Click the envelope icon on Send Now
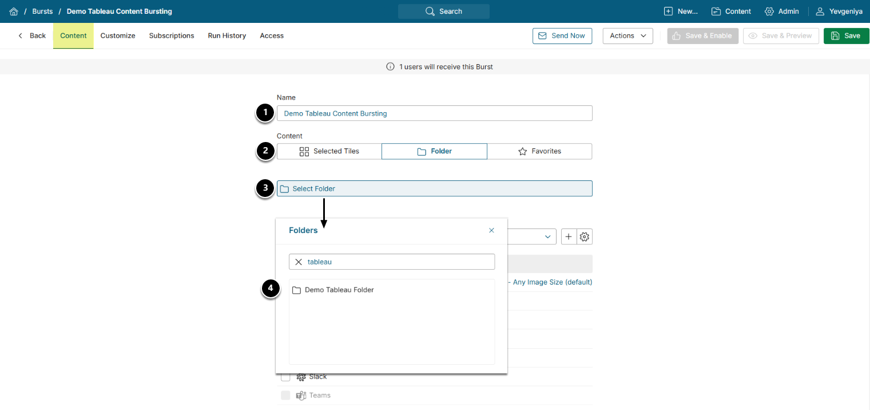The image size is (870, 410). pos(542,36)
